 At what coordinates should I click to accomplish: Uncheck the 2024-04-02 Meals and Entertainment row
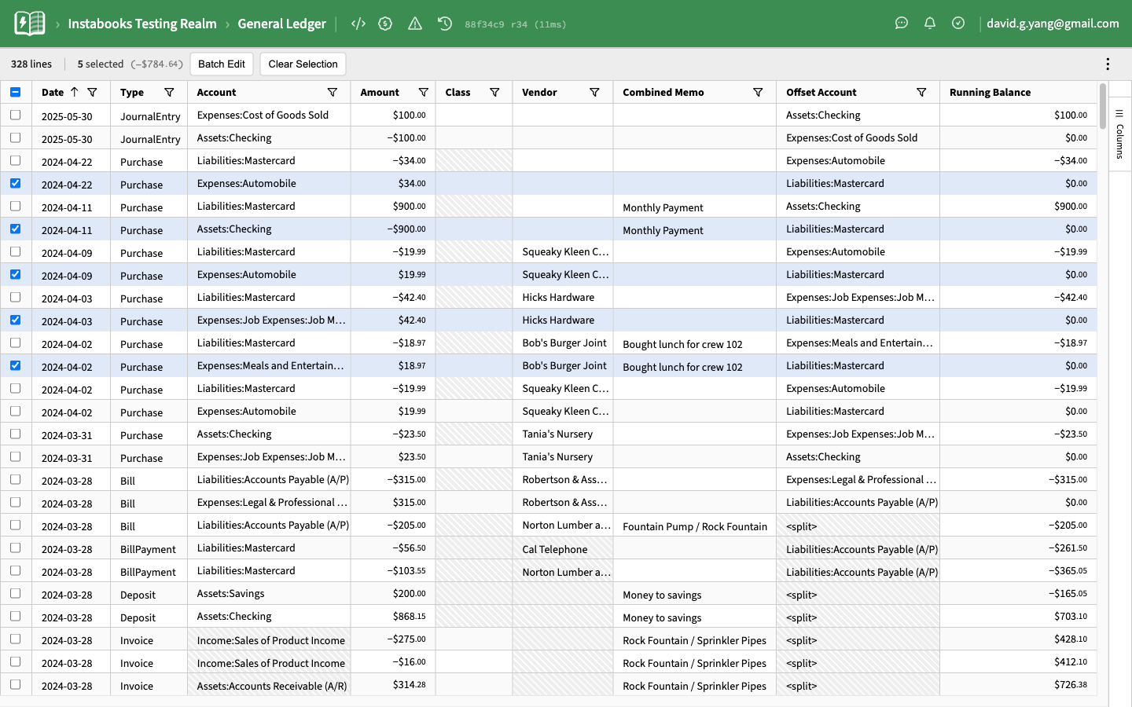click(x=16, y=365)
